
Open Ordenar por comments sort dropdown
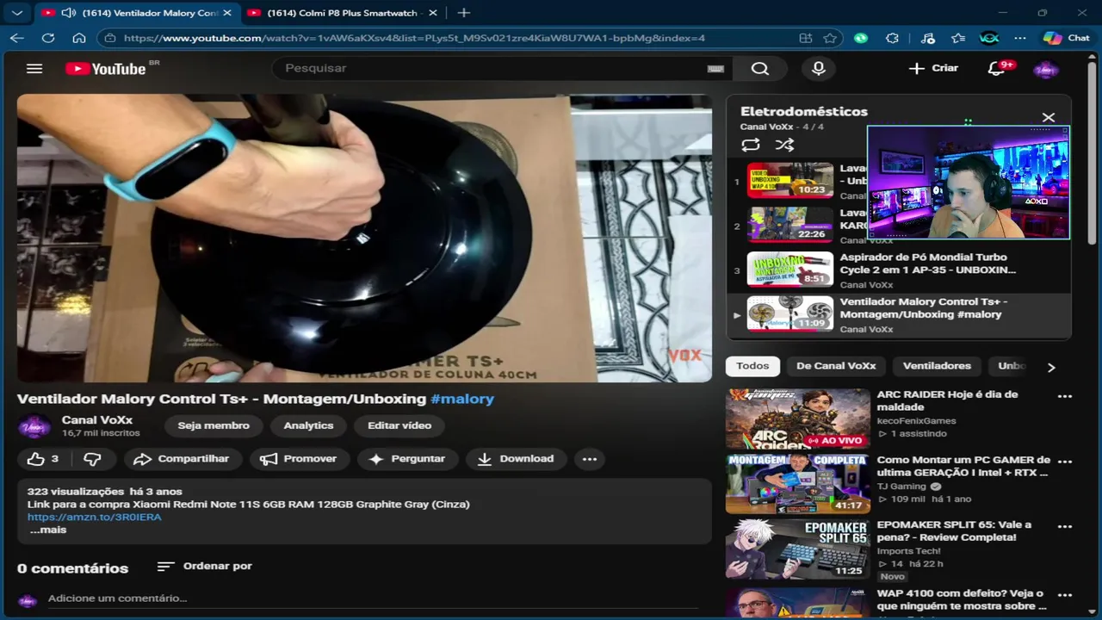point(205,566)
